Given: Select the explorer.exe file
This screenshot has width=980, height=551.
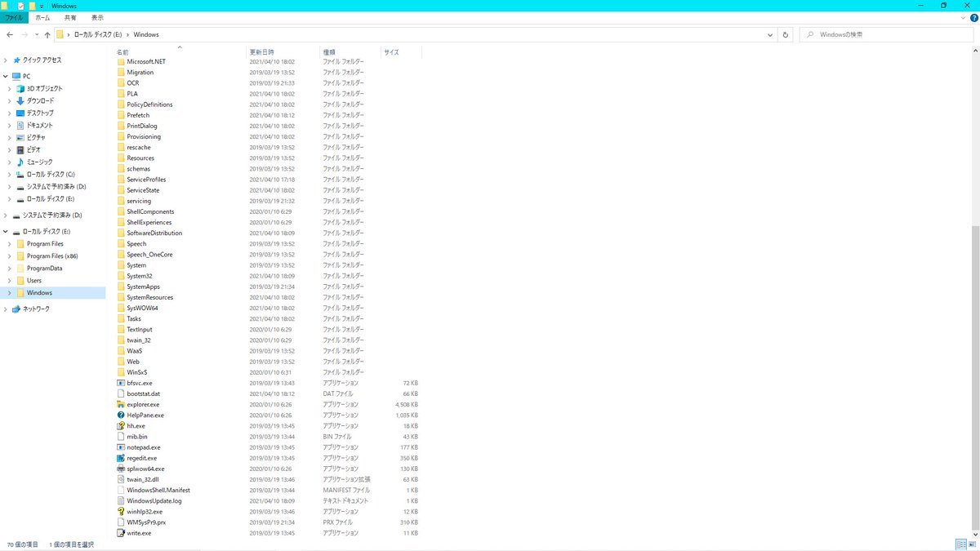Looking at the screenshot, I should (143, 404).
